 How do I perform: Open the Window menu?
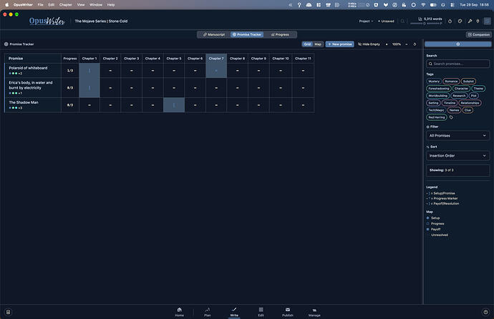pyautogui.click(x=96, y=5)
